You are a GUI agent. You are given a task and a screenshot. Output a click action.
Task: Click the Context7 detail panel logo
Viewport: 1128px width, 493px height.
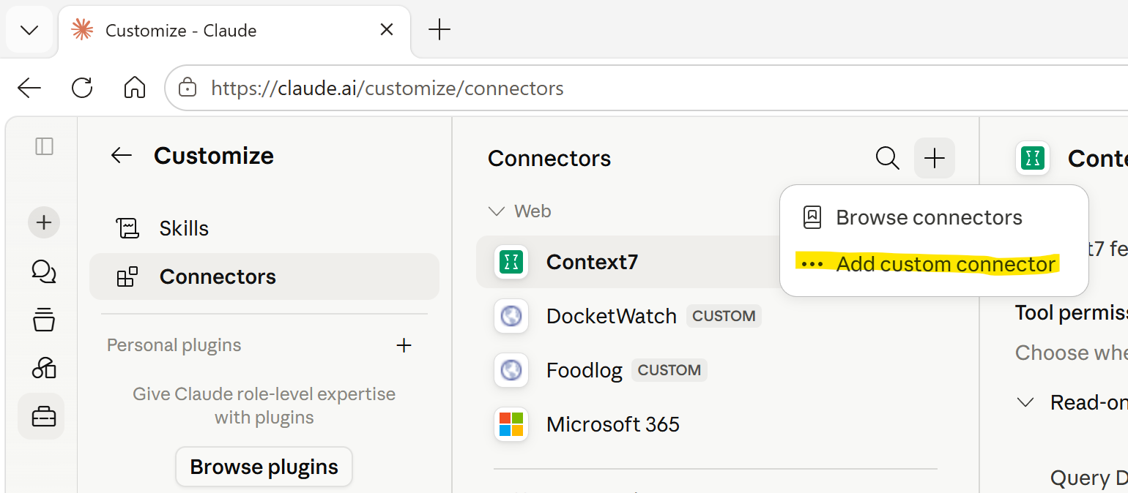point(1033,158)
